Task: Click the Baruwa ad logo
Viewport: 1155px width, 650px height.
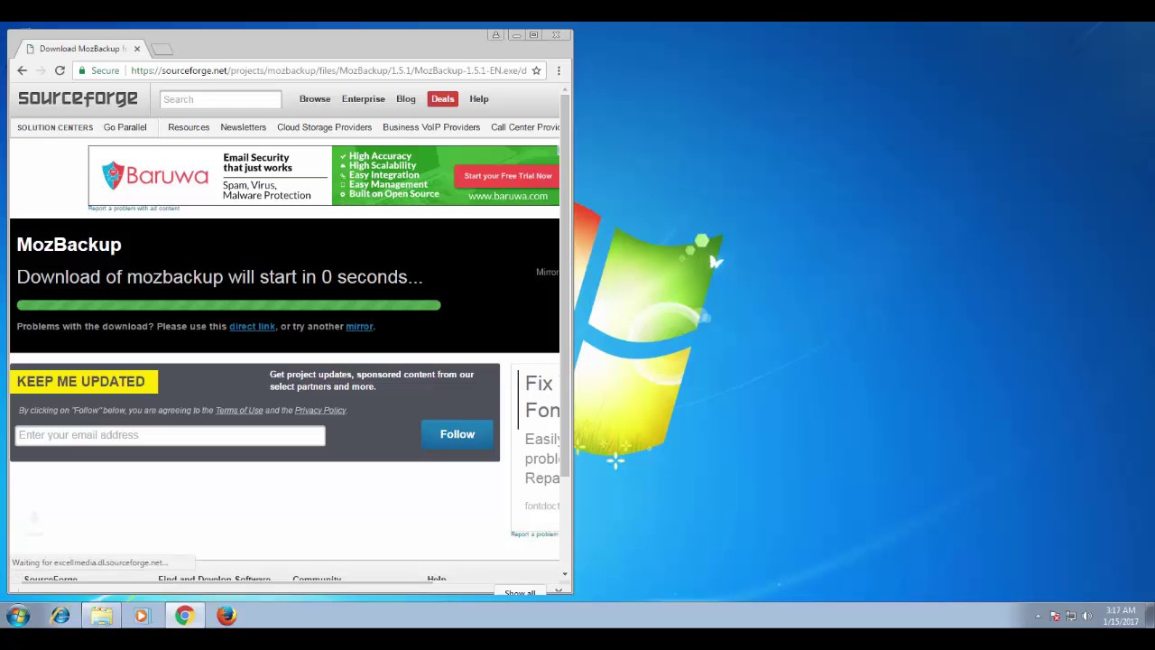Action: point(155,175)
